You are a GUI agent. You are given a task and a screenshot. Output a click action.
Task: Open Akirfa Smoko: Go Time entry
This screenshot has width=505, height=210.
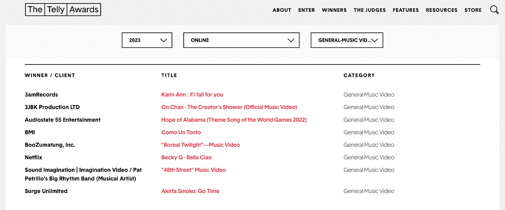pyautogui.click(x=190, y=191)
